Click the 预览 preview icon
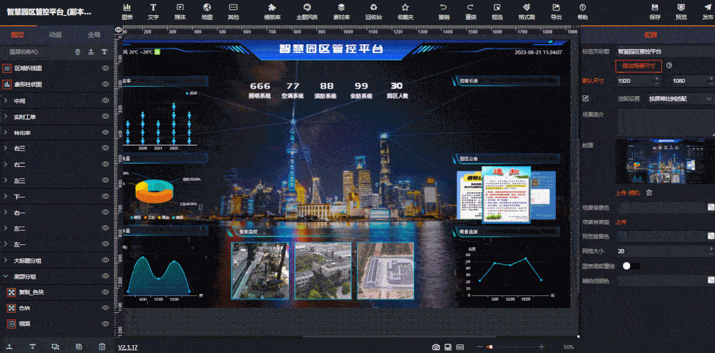This screenshot has height=353, width=715. (x=681, y=8)
